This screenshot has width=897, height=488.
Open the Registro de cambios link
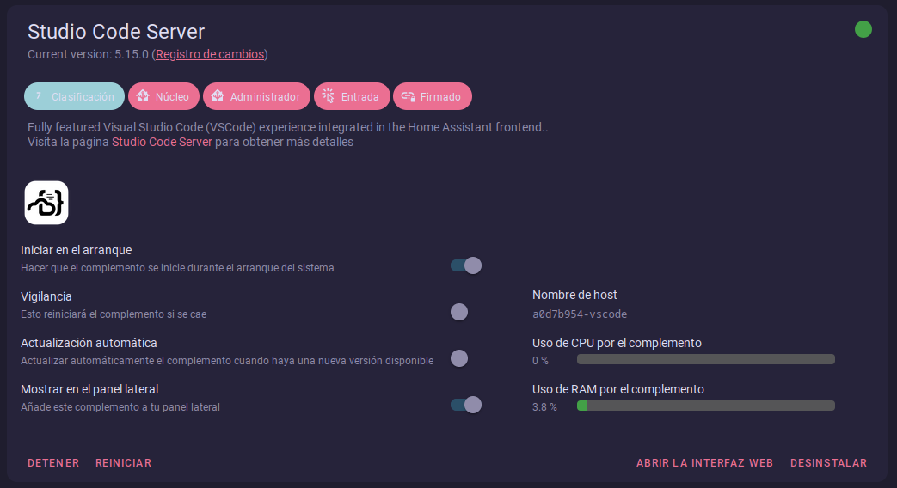coord(211,54)
